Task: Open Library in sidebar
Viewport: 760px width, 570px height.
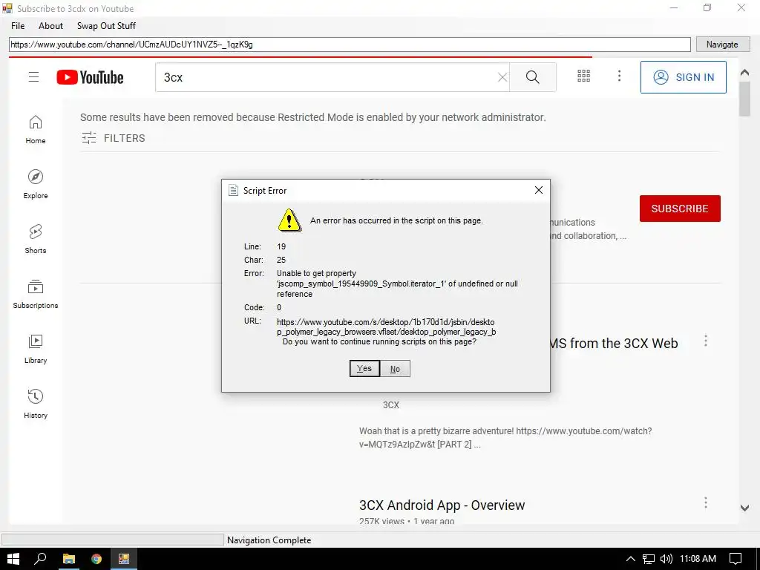Action: (x=36, y=349)
